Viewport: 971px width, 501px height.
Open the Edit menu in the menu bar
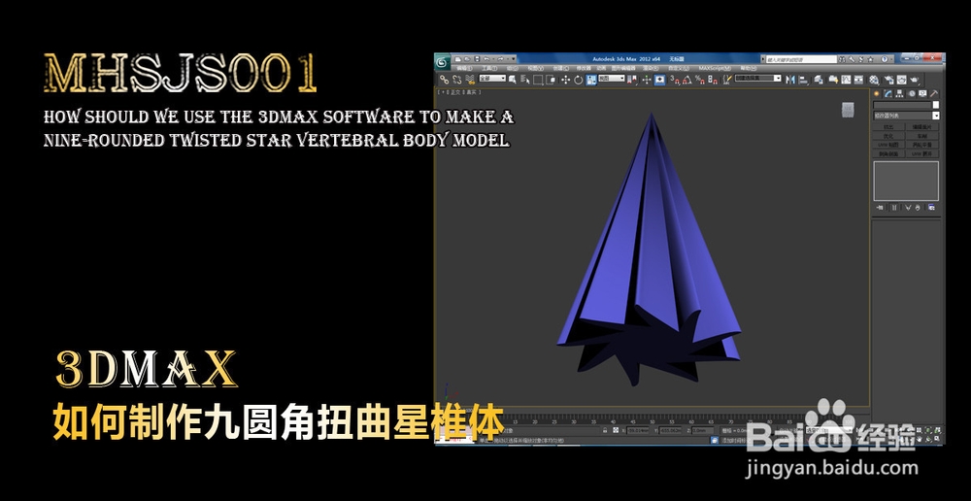(464, 68)
